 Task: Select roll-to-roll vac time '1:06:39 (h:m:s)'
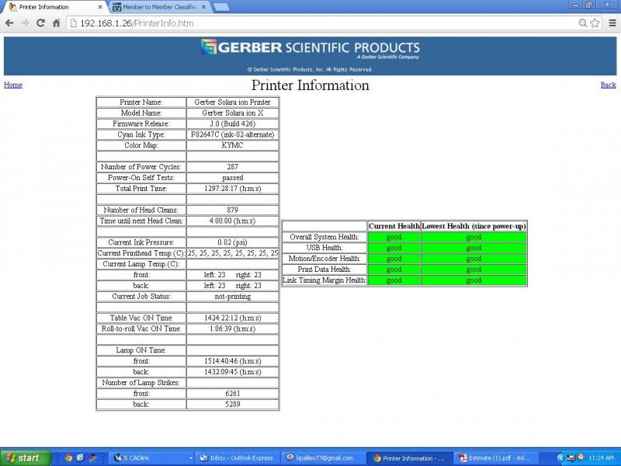click(232, 329)
